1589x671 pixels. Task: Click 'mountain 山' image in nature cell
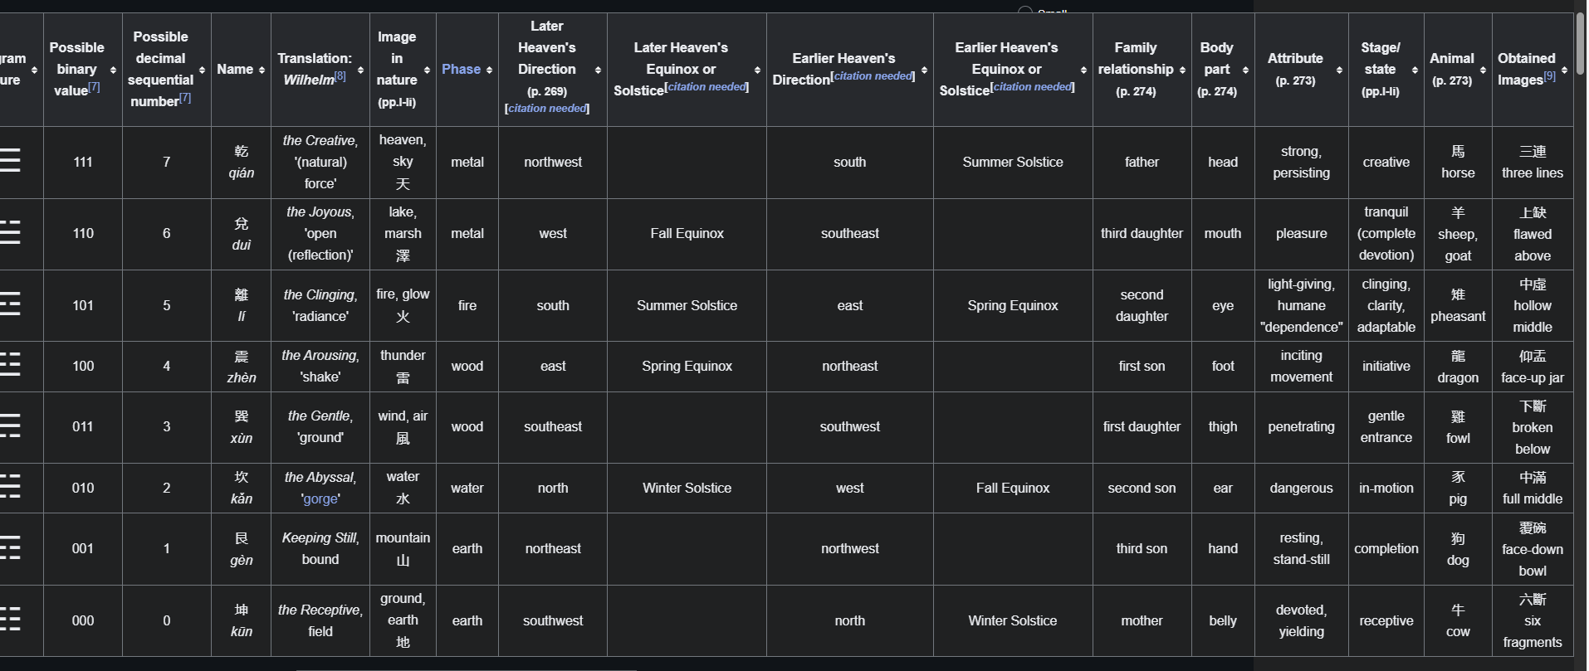pos(403,548)
